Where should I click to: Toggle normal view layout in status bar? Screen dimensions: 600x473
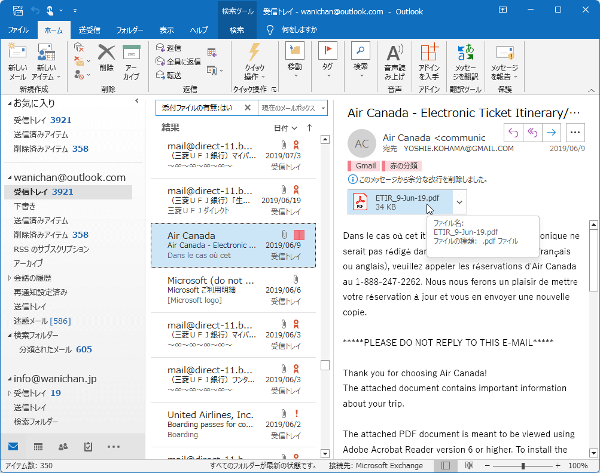click(446, 465)
